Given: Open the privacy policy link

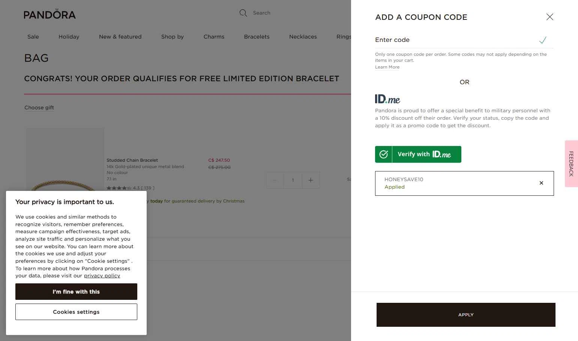Looking at the screenshot, I should 102,276.
